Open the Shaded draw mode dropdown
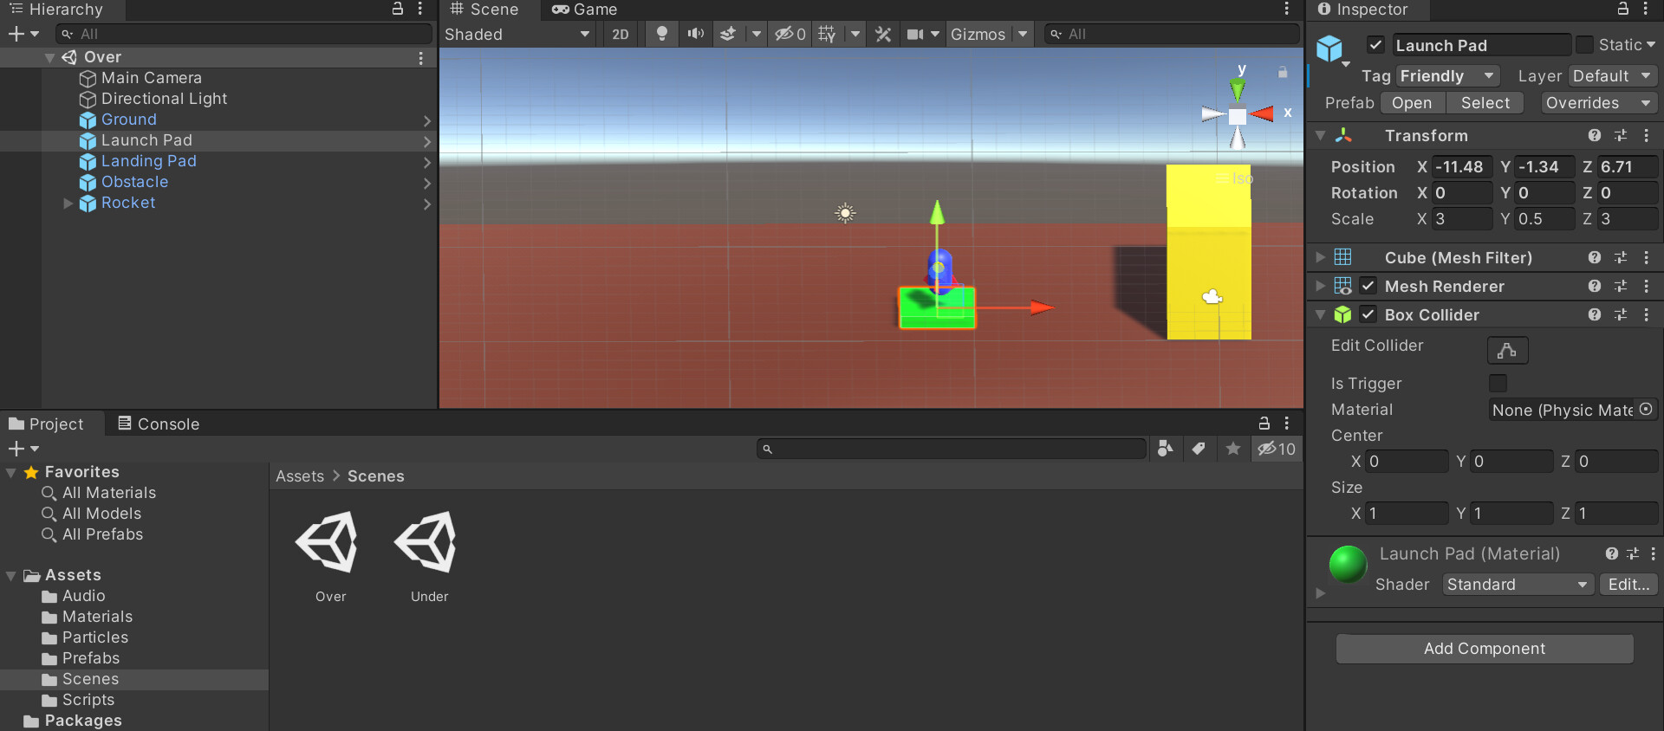1664x731 pixels. [517, 34]
